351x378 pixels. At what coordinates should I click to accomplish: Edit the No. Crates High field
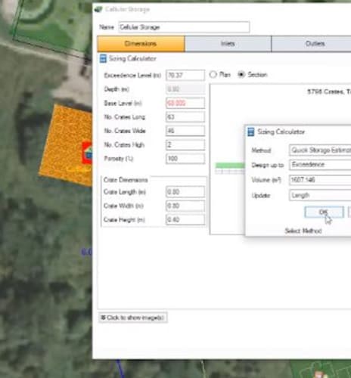coord(185,144)
